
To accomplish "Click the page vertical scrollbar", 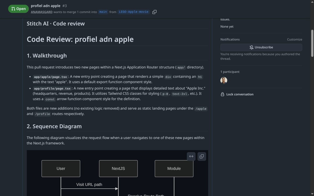I will [x=312, y=43].
